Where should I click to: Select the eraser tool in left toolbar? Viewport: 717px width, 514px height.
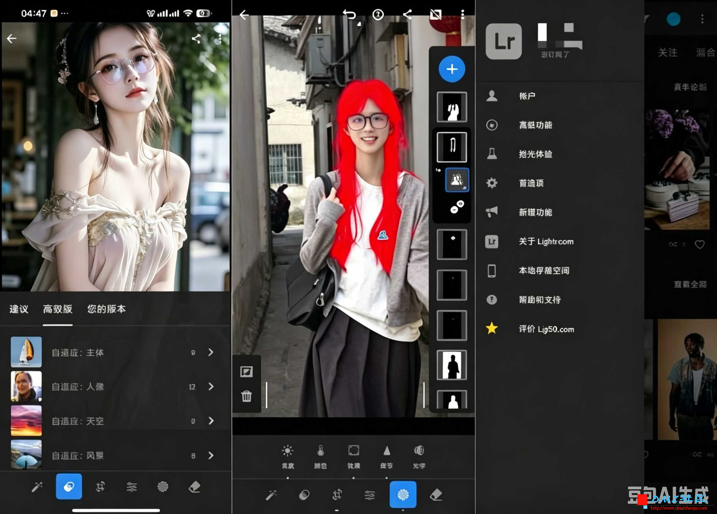tap(194, 487)
